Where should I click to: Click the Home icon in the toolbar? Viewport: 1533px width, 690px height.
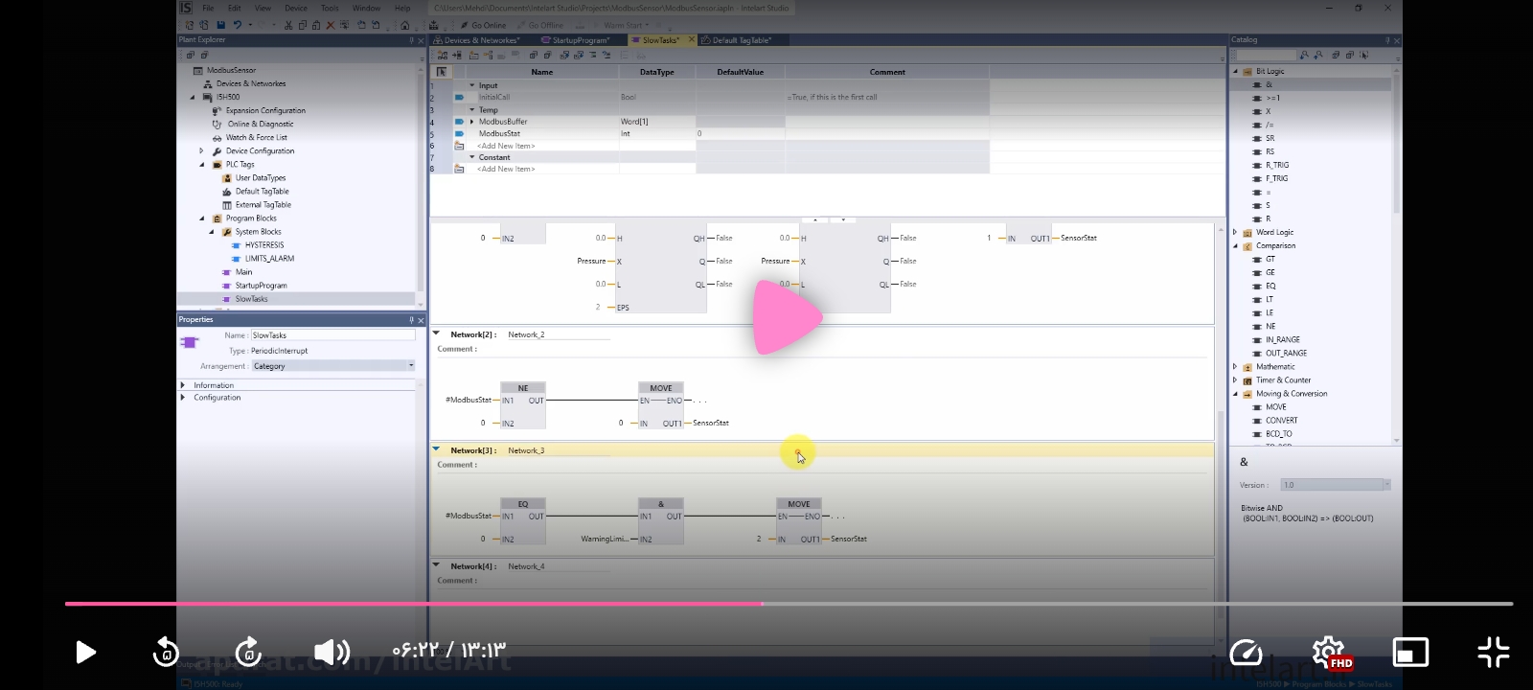(405, 25)
